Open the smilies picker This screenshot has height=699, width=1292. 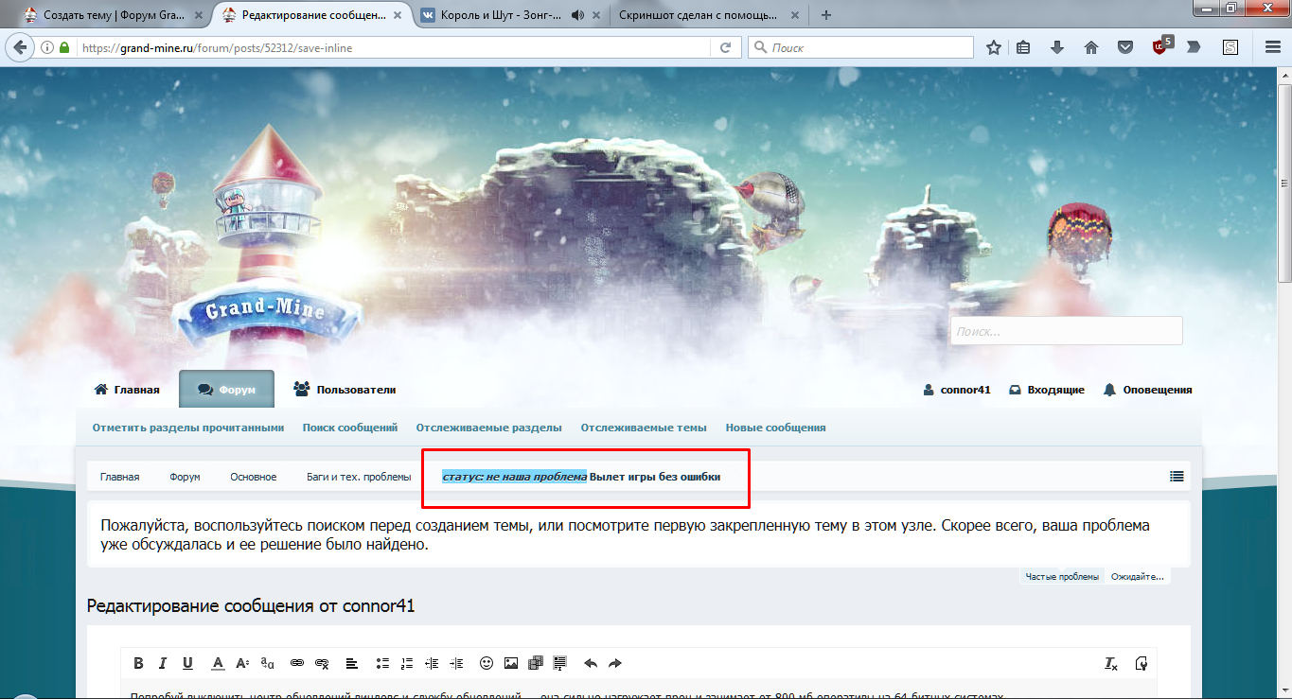(487, 663)
